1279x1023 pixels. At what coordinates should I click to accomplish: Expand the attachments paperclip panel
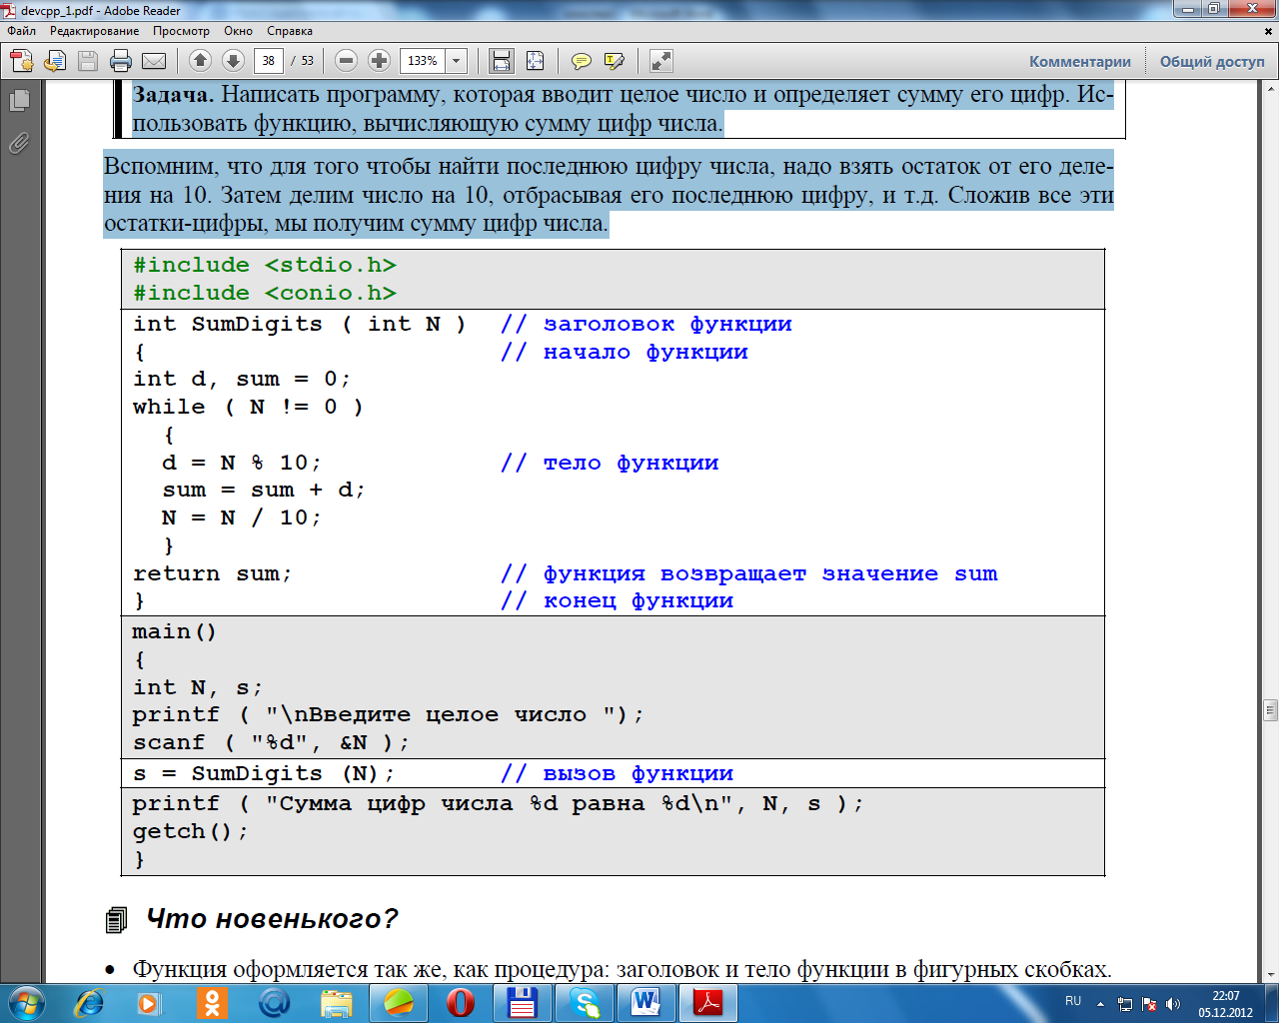click(19, 144)
